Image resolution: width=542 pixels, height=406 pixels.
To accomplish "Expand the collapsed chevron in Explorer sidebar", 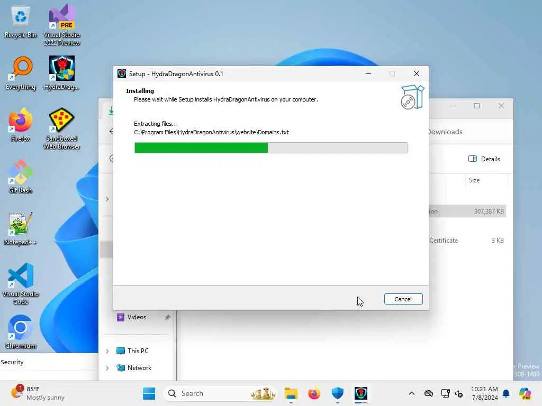I will pyautogui.click(x=107, y=199).
